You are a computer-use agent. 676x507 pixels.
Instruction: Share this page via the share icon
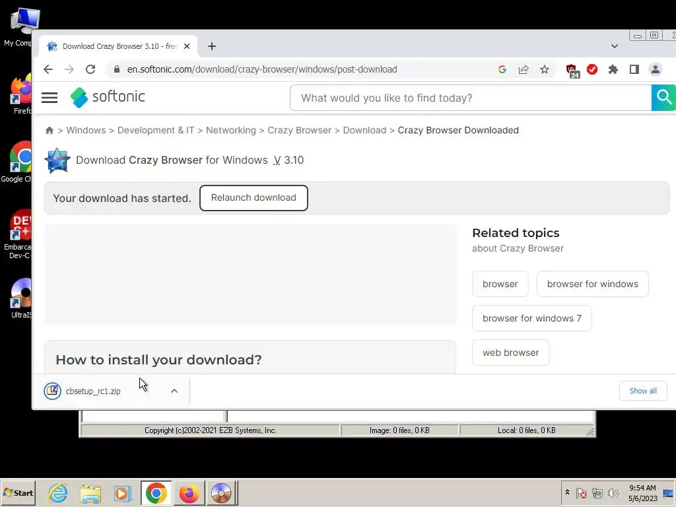(524, 69)
